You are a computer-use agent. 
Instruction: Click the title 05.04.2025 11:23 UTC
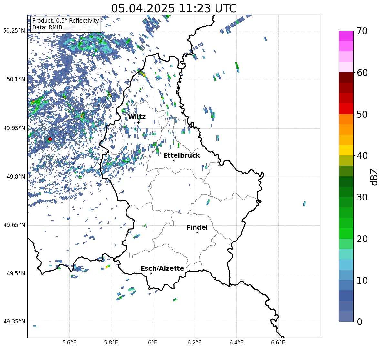[x=174, y=8]
